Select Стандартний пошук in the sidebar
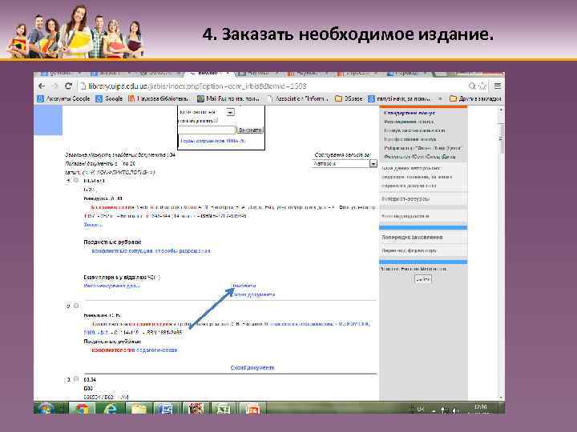577x432 pixels. [410, 113]
